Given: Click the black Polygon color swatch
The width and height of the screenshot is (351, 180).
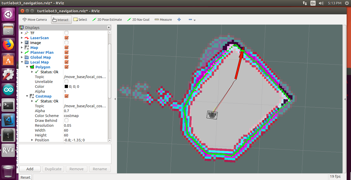Looking at the screenshot, I should (x=66, y=87).
